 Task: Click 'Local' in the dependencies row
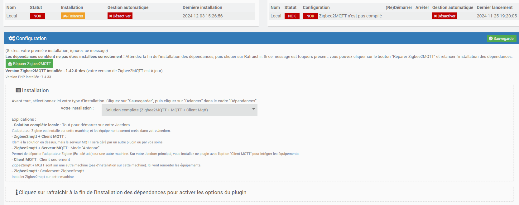tap(12, 16)
